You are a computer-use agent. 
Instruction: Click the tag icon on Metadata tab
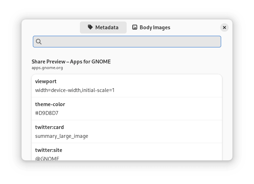(90, 27)
